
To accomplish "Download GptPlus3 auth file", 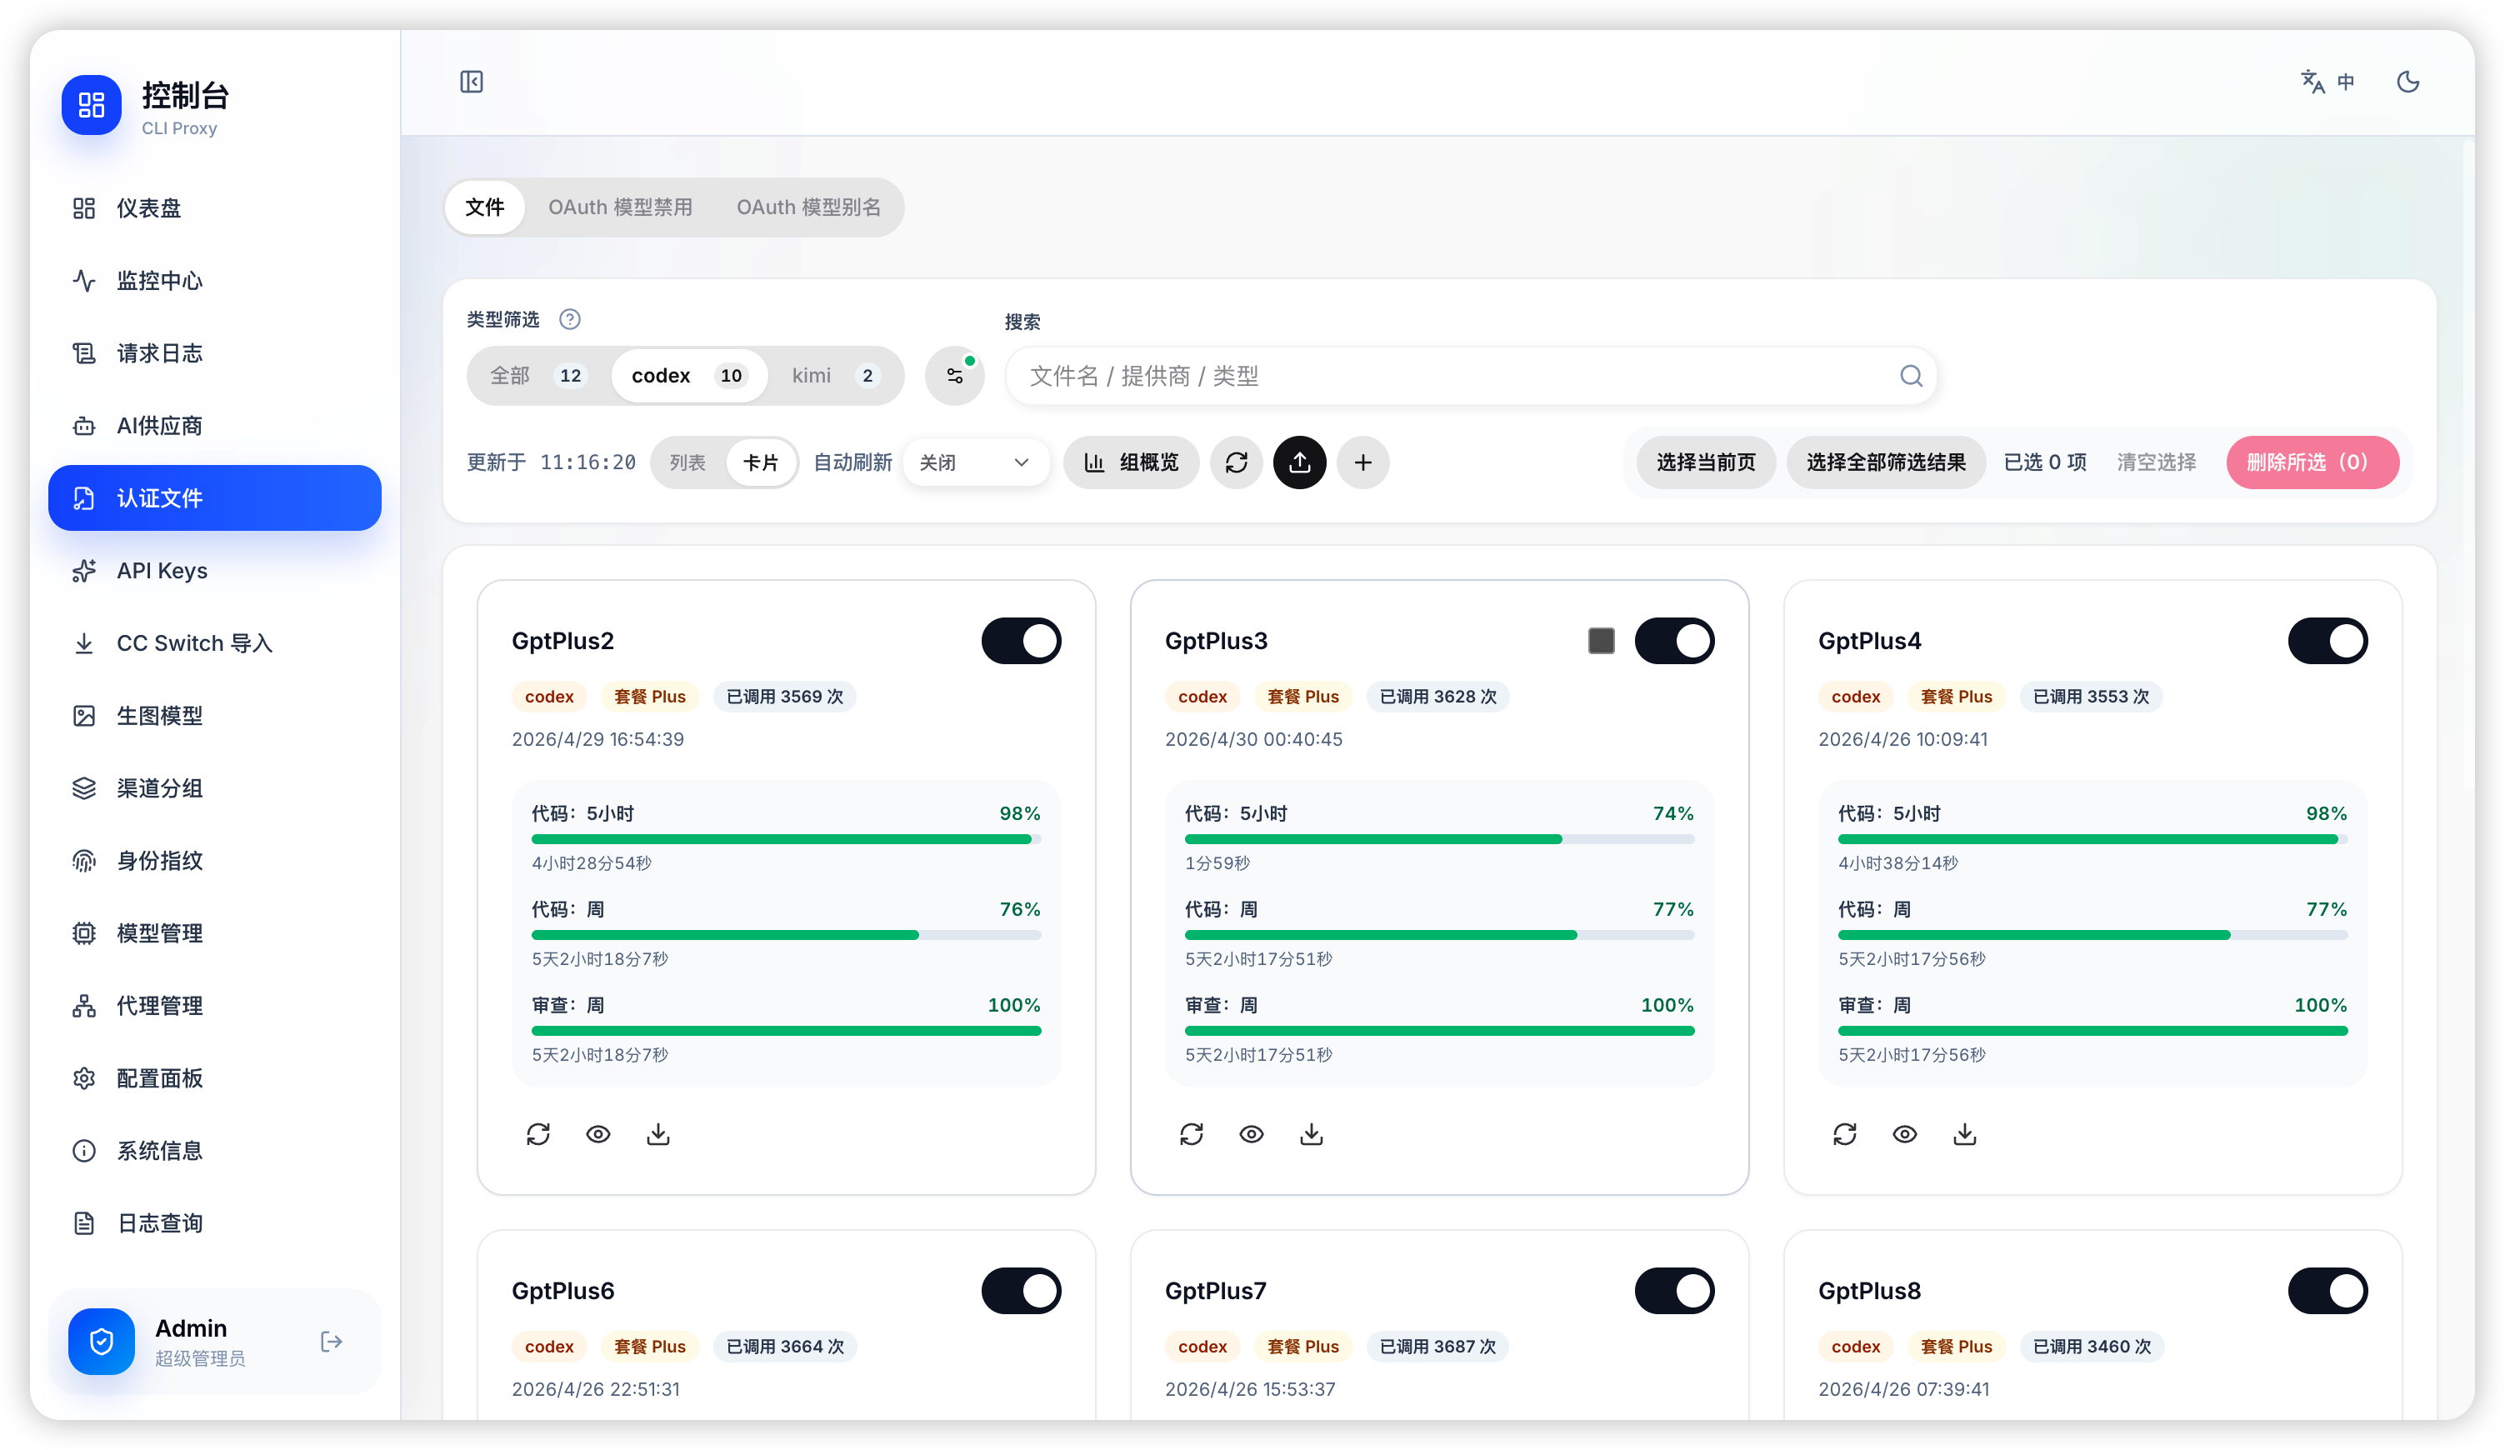I will coord(1311,1134).
